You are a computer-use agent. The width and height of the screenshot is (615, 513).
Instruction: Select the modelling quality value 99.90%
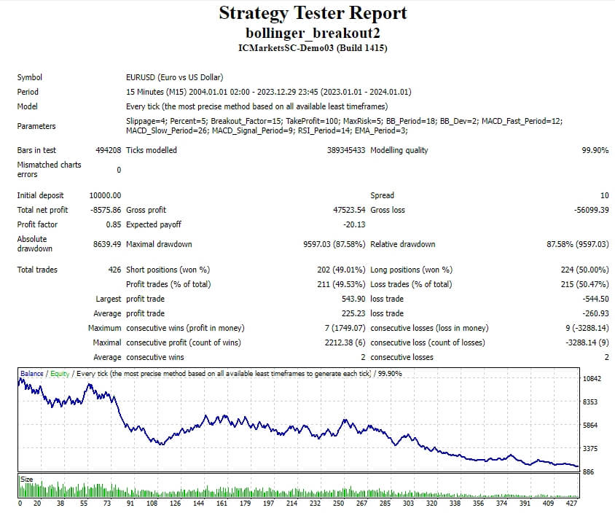click(595, 150)
